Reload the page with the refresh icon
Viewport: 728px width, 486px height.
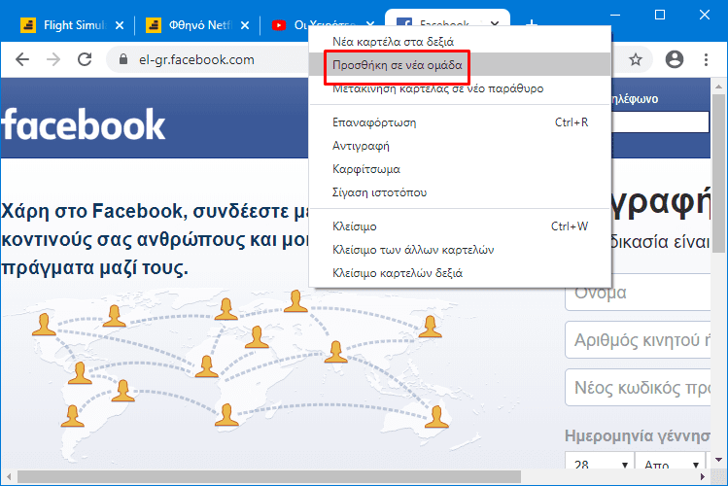pos(85,59)
